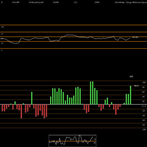Click the 50 level label on RSI axis

[2, 39]
